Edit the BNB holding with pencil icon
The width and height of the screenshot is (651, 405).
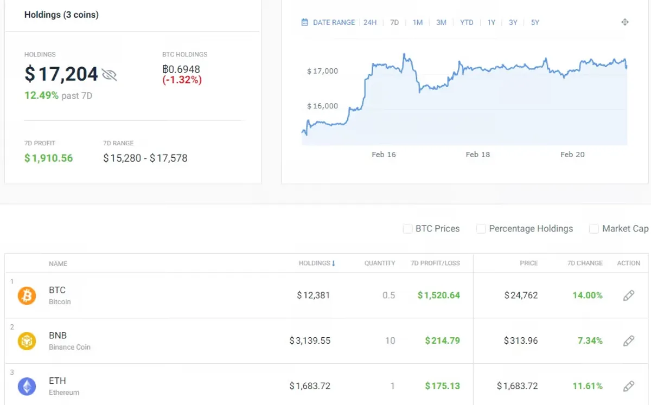pyautogui.click(x=629, y=341)
